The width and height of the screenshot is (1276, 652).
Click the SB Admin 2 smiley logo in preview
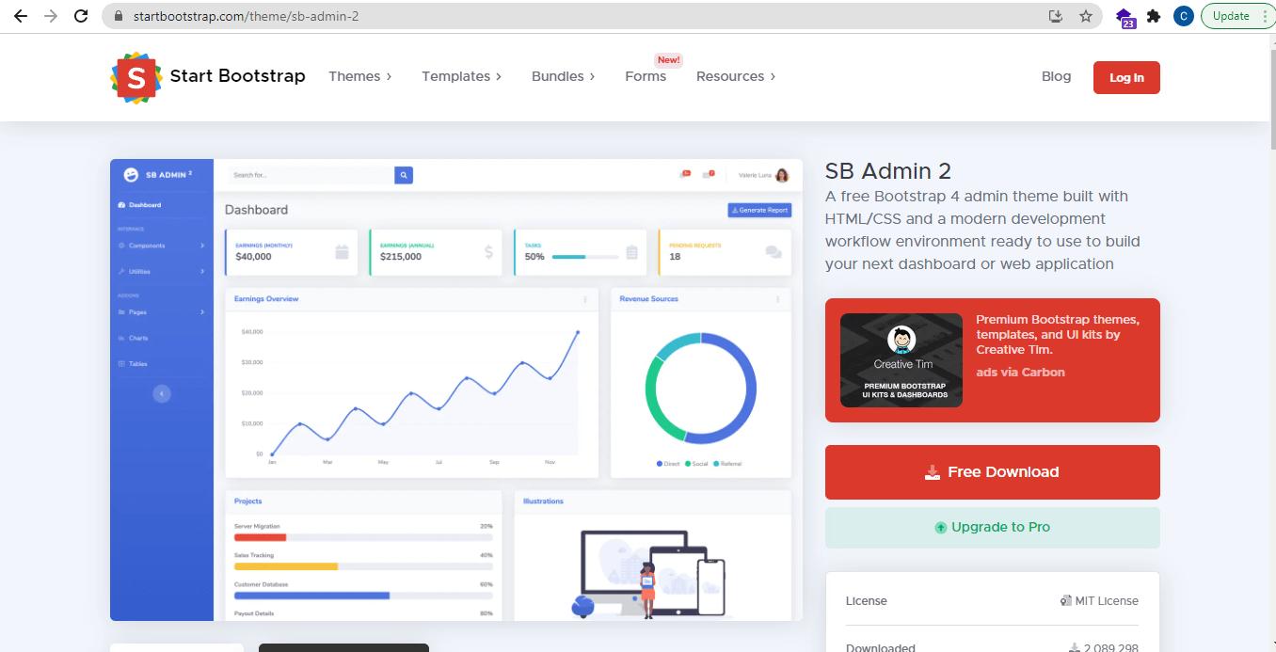(x=131, y=174)
